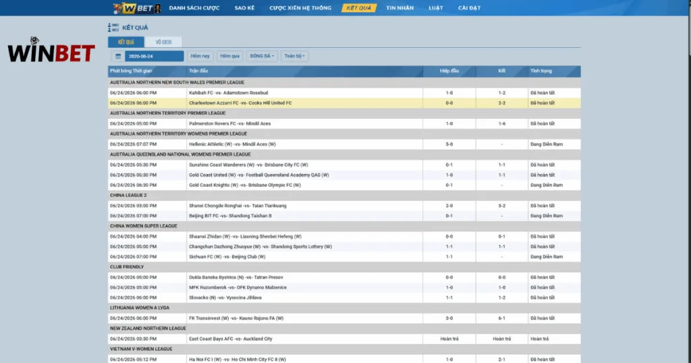Open the TIN NHẮN menu
The image size is (691, 363).
click(399, 8)
